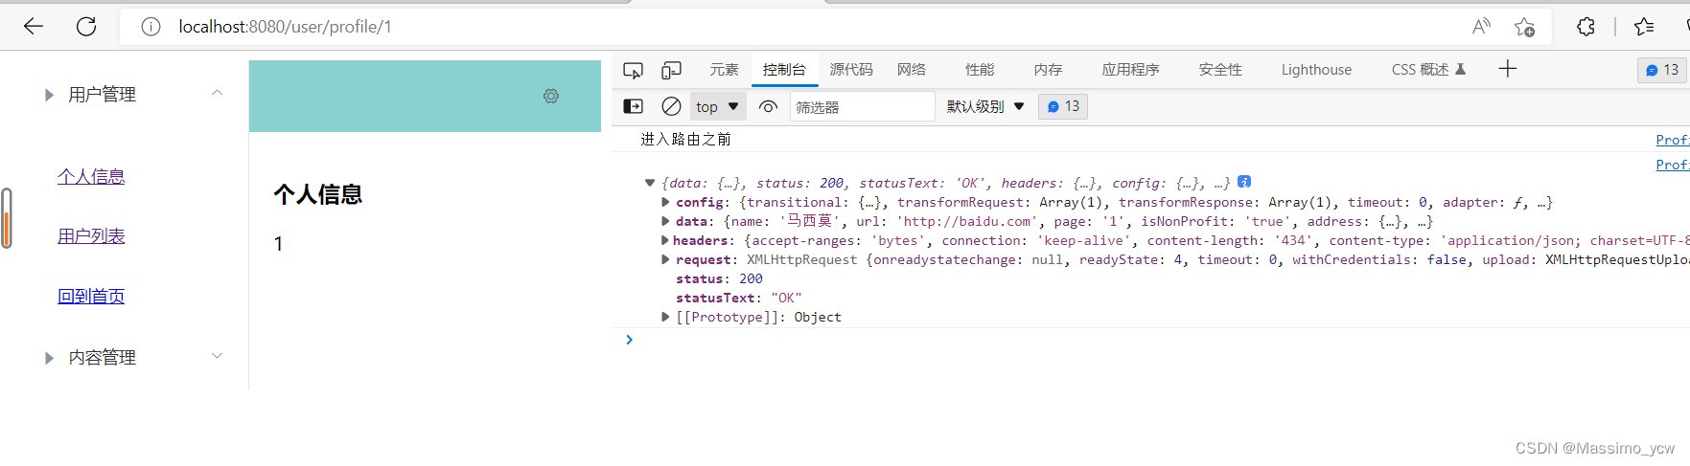Select the 控制台 tab
1690x466 pixels.
click(x=784, y=70)
